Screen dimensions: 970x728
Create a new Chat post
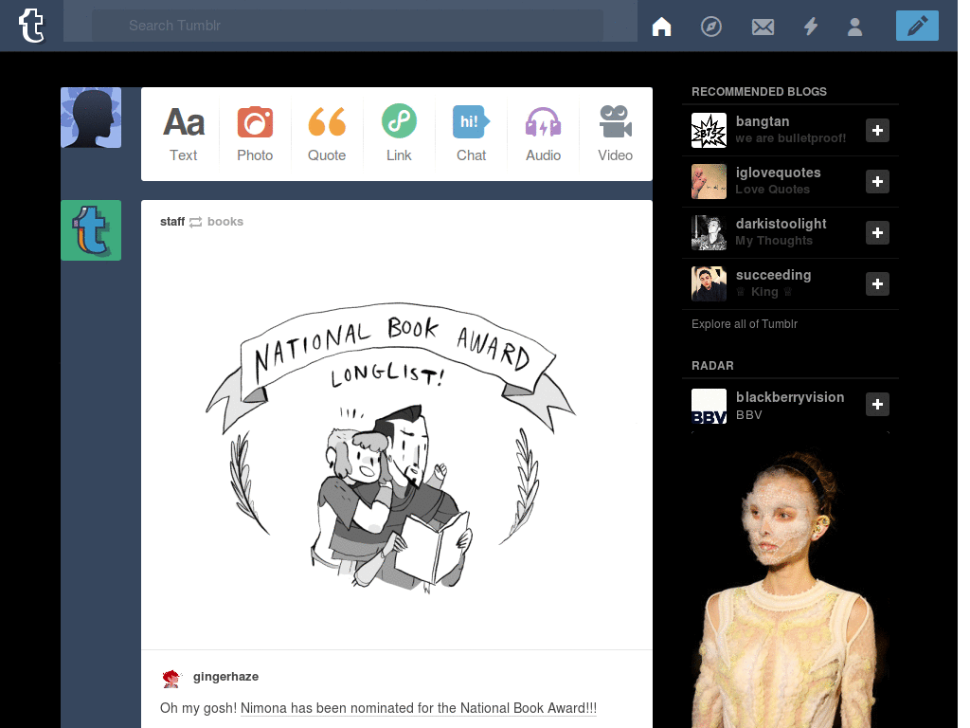tap(471, 134)
